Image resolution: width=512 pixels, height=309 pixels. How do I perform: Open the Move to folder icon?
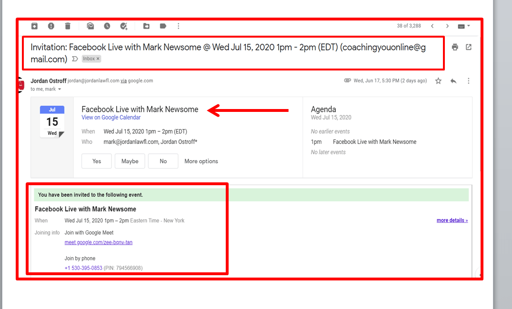point(146,26)
